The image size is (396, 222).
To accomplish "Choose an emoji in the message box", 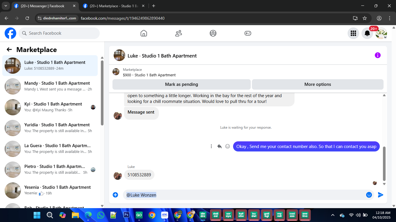I will pos(369,195).
